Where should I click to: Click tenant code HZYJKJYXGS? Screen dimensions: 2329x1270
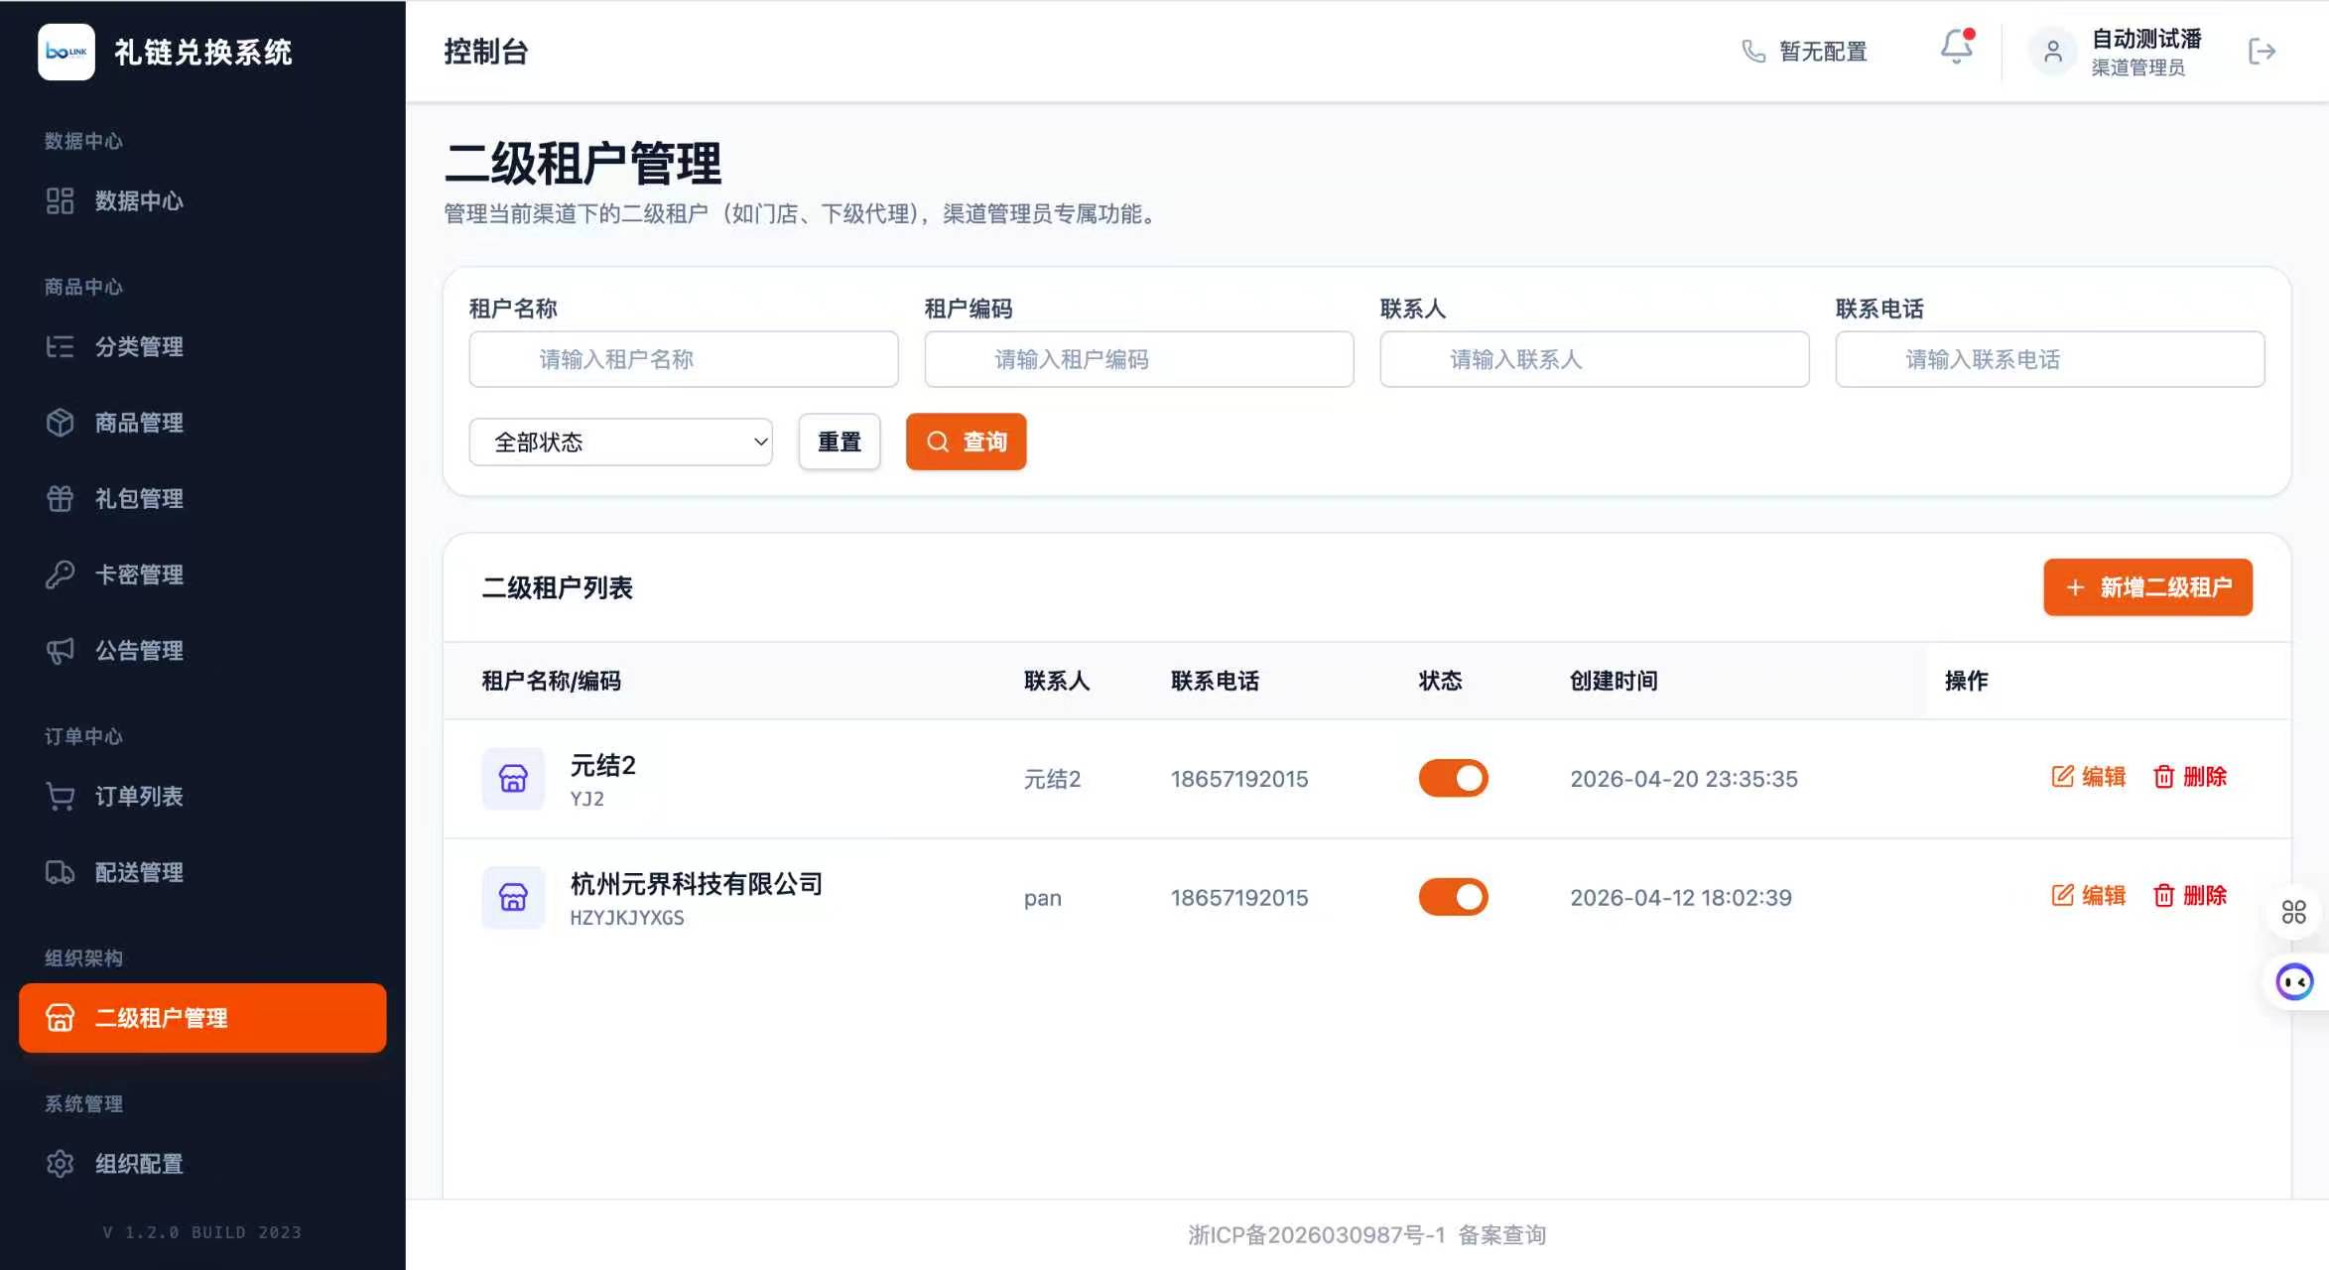627,918
